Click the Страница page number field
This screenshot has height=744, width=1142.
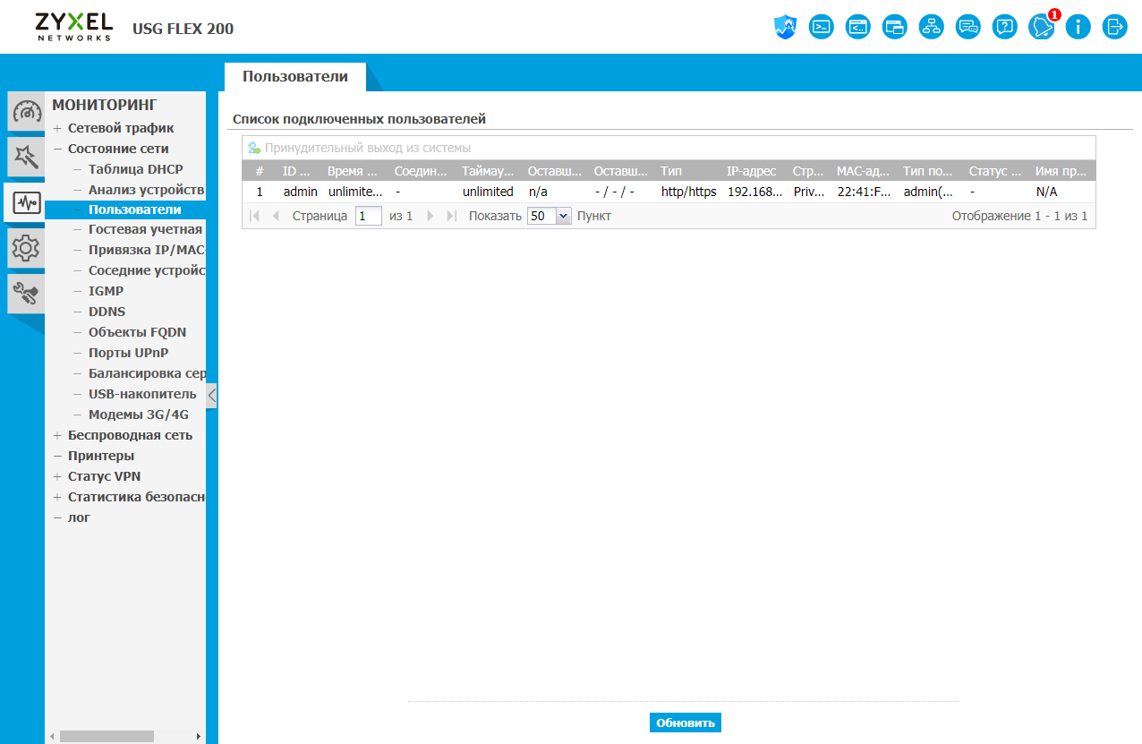click(369, 216)
